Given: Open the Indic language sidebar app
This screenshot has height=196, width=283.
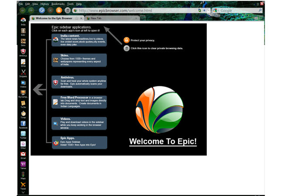Looking at the screenshot, I should [23, 32].
